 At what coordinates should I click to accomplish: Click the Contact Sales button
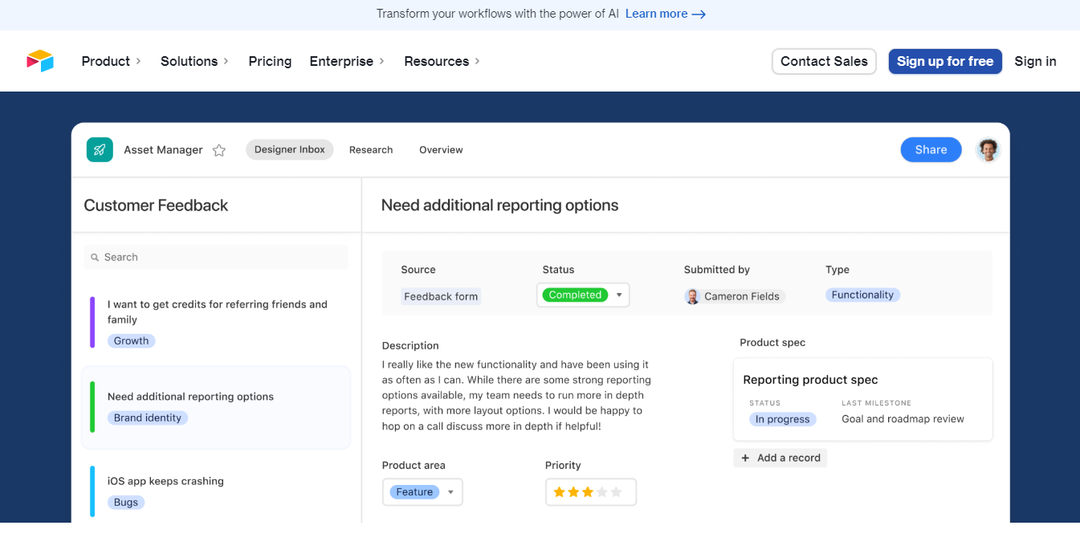click(824, 61)
